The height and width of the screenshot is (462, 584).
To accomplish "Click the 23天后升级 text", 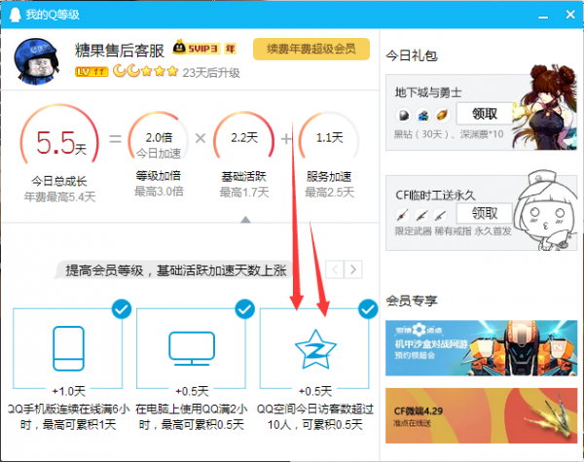I will tap(211, 73).
